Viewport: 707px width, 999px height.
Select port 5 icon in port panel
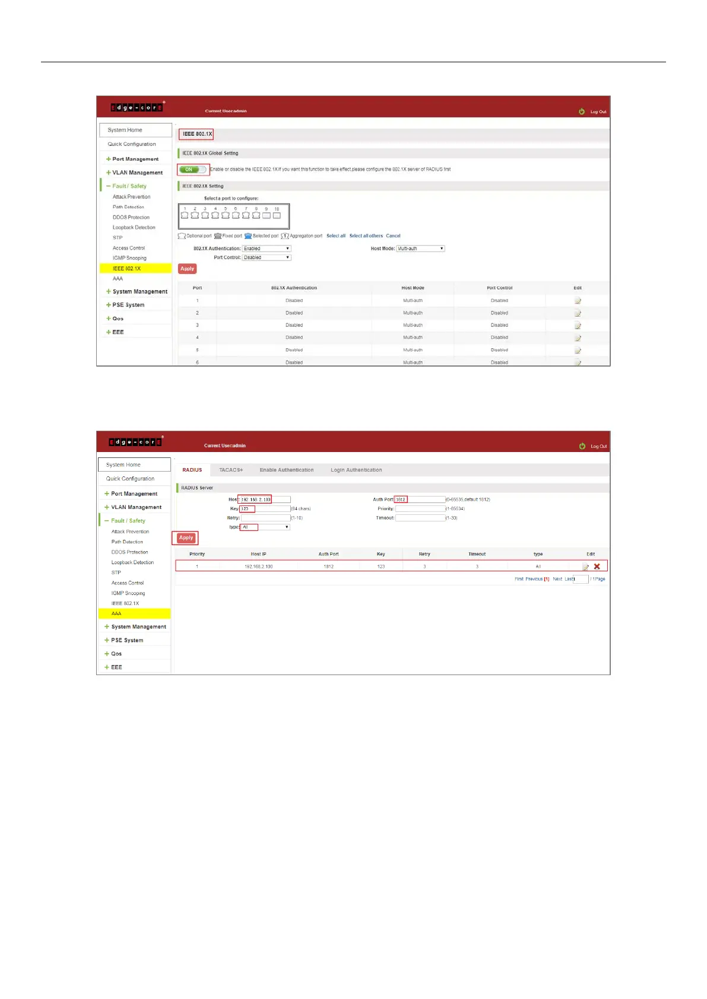(x=226, y=215)
